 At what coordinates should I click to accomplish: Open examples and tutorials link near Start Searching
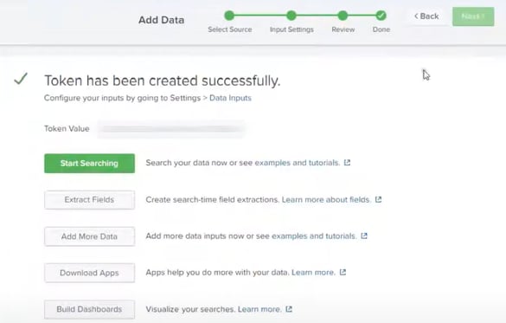(298, 163)
